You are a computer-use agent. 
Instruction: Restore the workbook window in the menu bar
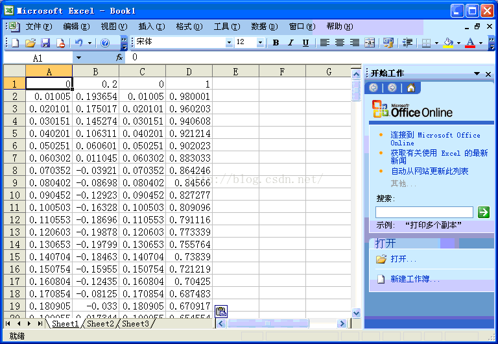coord(477,27)
